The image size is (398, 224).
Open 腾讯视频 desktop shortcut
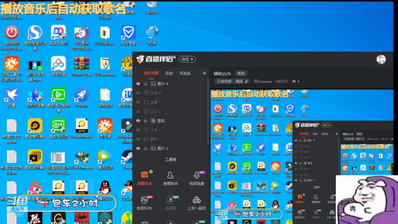[105, 160]
